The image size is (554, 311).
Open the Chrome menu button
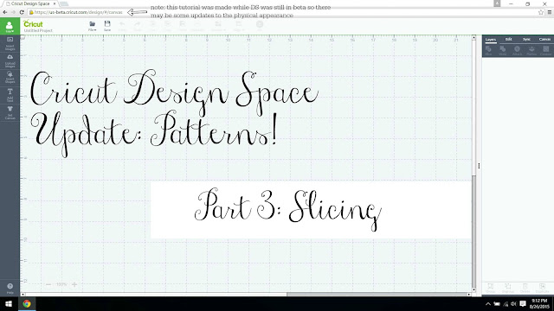(550, 12)
